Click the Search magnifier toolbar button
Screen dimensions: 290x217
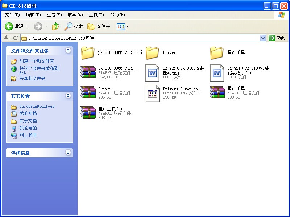click(74, 26)
